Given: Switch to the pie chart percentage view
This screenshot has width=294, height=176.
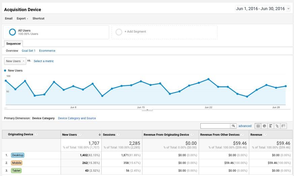Looking at the screenshot, I should point(264,126).
